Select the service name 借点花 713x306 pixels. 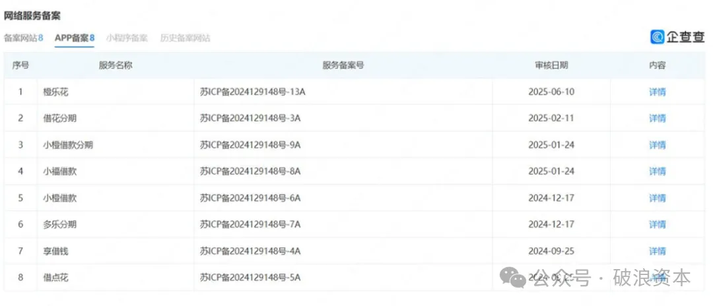click(55, 278)
